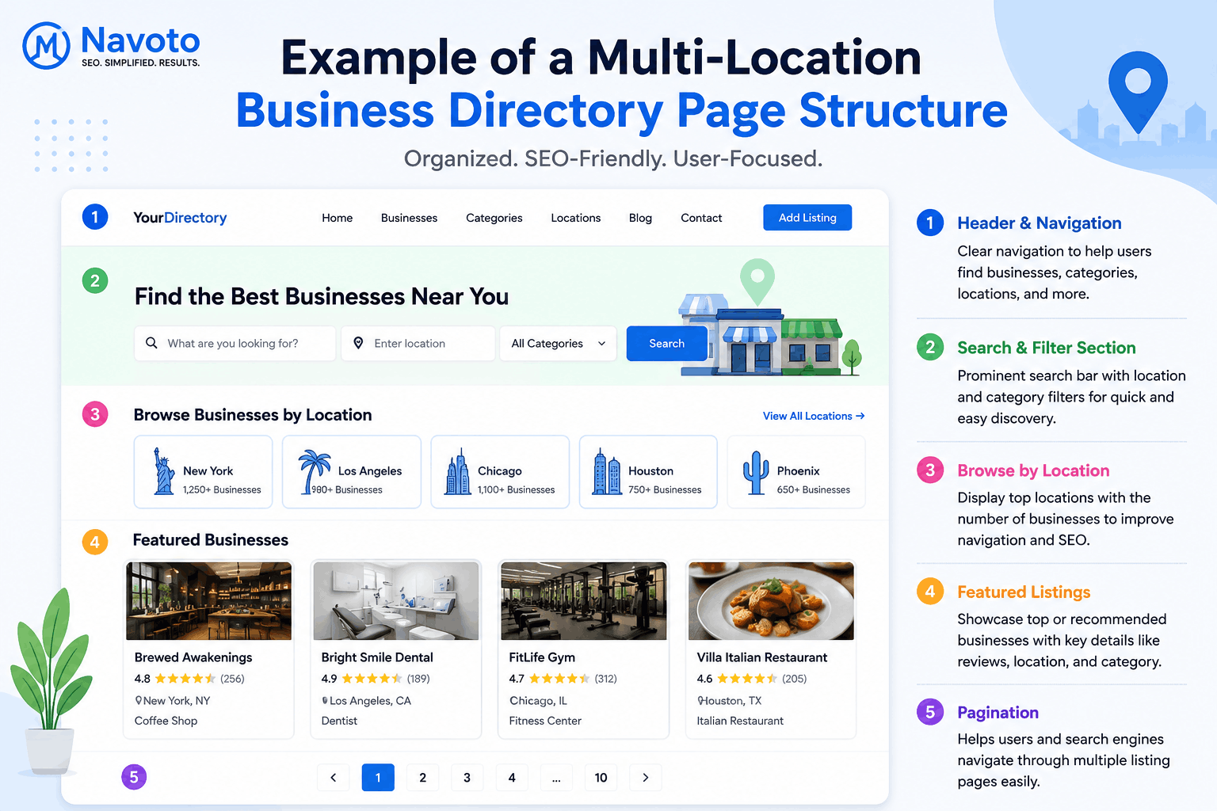Go to previous page with left arrow
The image size is (1217, 811).
pos(334,778)
